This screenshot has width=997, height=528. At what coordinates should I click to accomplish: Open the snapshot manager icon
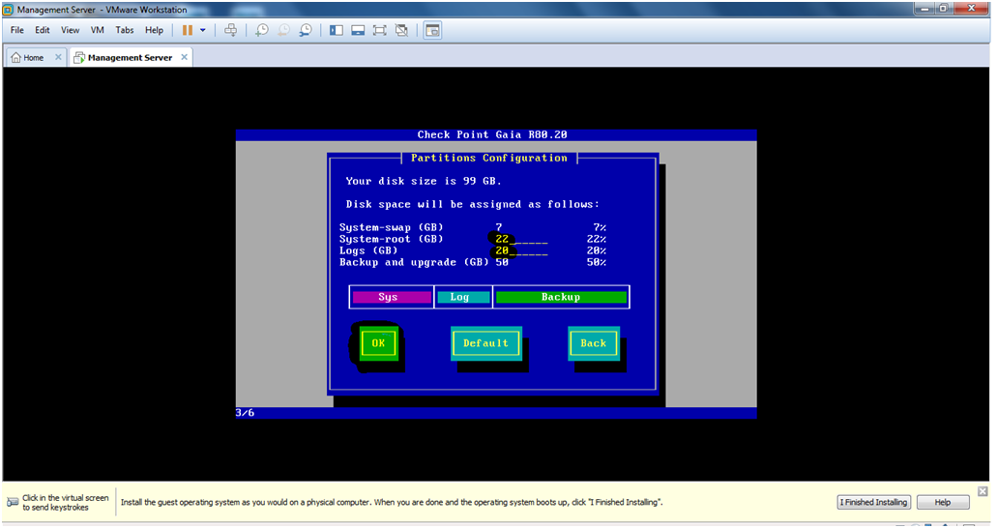pos(306,30)
